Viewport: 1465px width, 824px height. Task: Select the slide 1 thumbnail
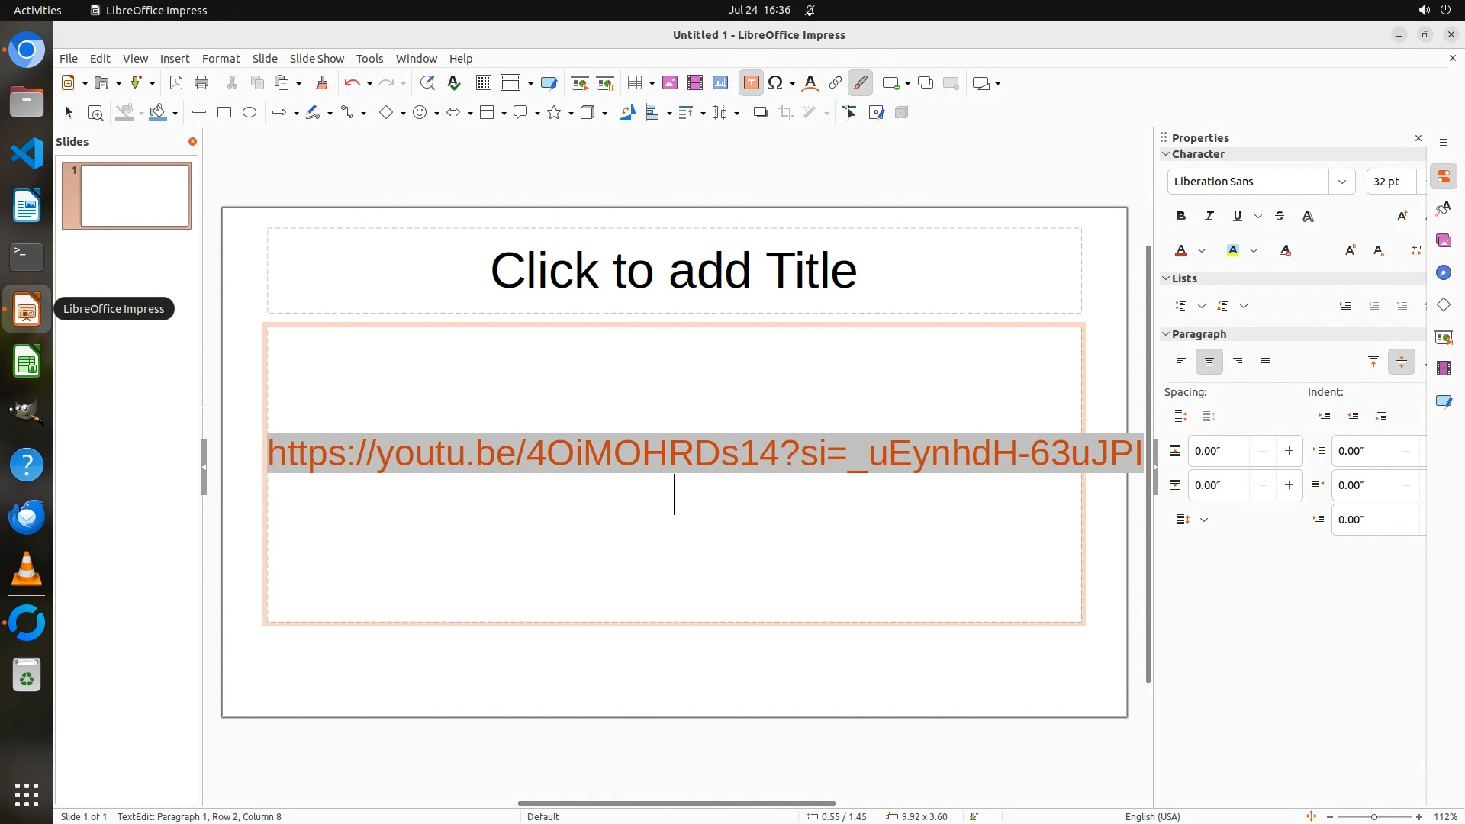pos(134,196)
